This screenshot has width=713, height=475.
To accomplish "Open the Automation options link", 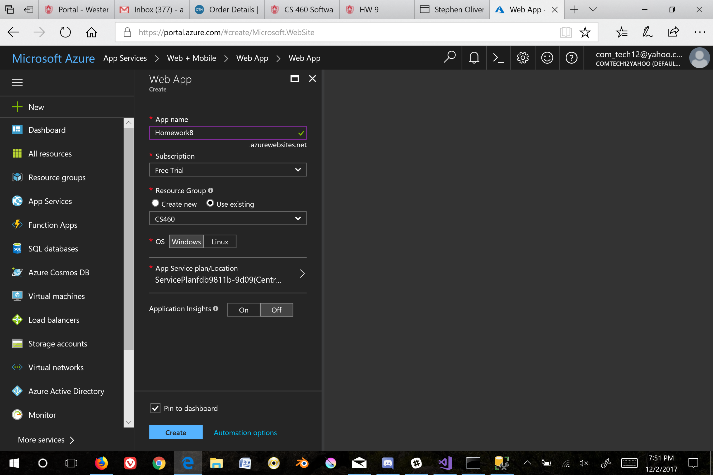I will (x=245, y=433).
